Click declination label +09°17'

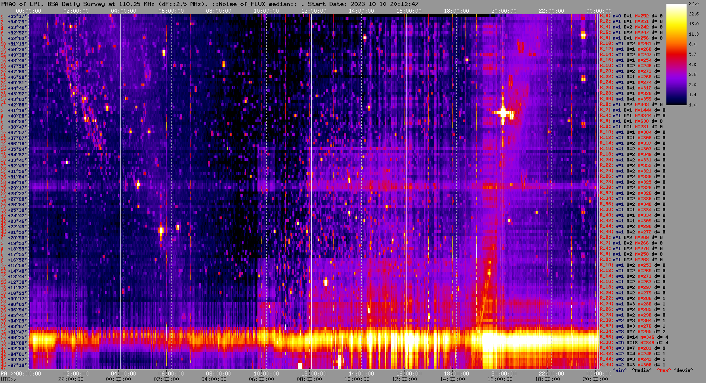pyautogui.click(x=17, y=299)
